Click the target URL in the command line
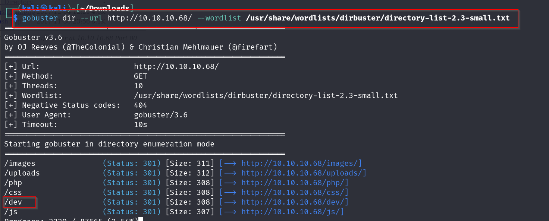Image resolution: width=549 pixels, height=221 pixels. (x=150, y=18)
